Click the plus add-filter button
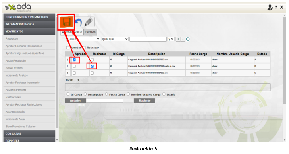This screenshot has width=289, height=154. [x=178, y=39]
